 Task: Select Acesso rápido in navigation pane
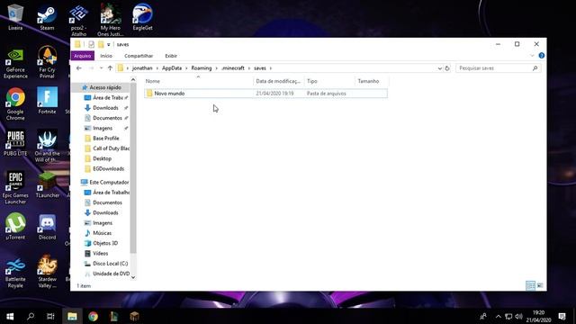click(105, 87)
